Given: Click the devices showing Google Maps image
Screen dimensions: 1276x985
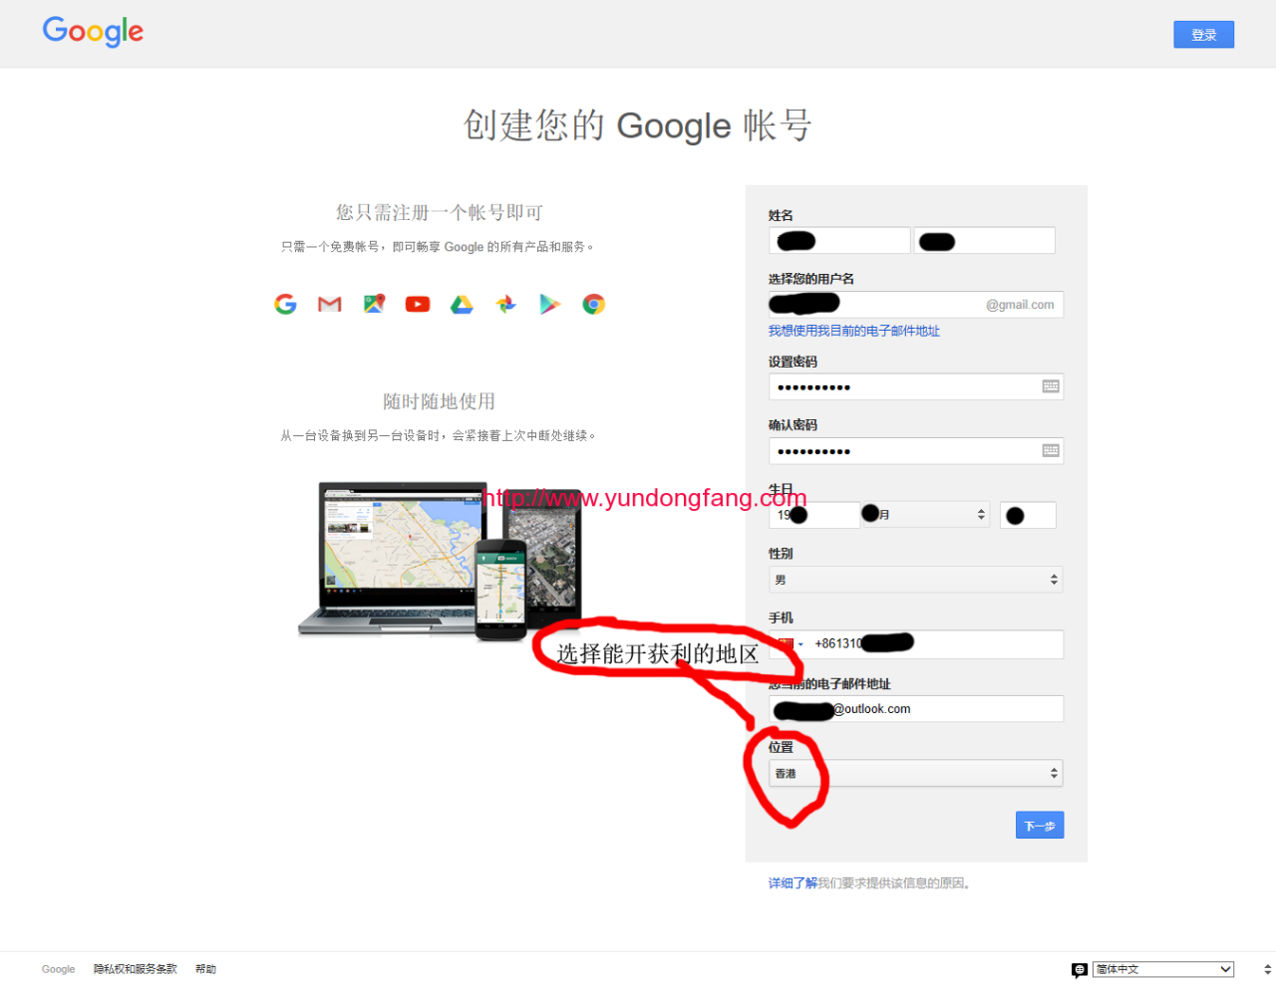Looking at the screenshot, I should [x=440, y=562].
